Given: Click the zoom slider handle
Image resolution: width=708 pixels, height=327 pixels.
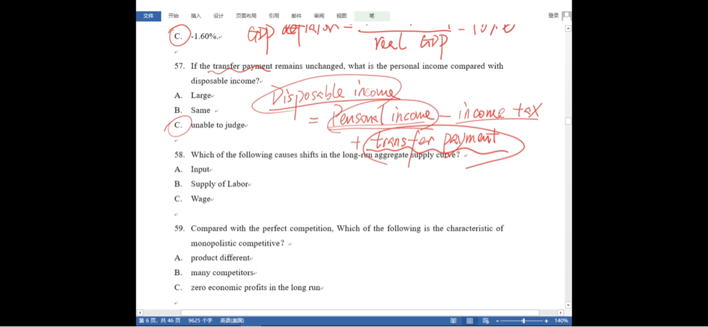Looking at the screenshot, I should point(523,321).
